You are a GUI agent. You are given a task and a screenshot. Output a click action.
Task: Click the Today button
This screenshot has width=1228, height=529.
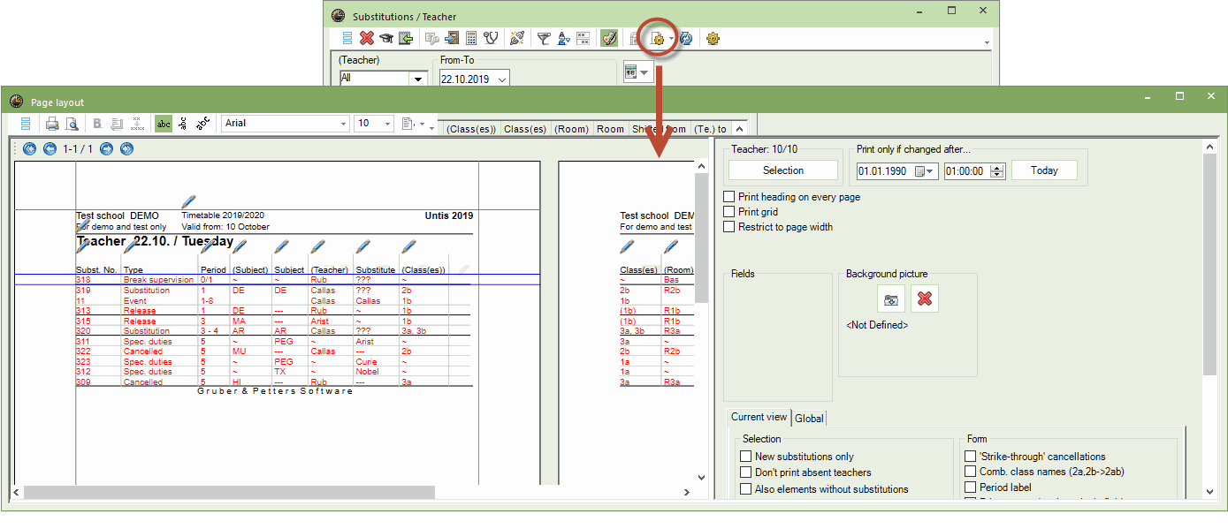tap(1044, 170)
